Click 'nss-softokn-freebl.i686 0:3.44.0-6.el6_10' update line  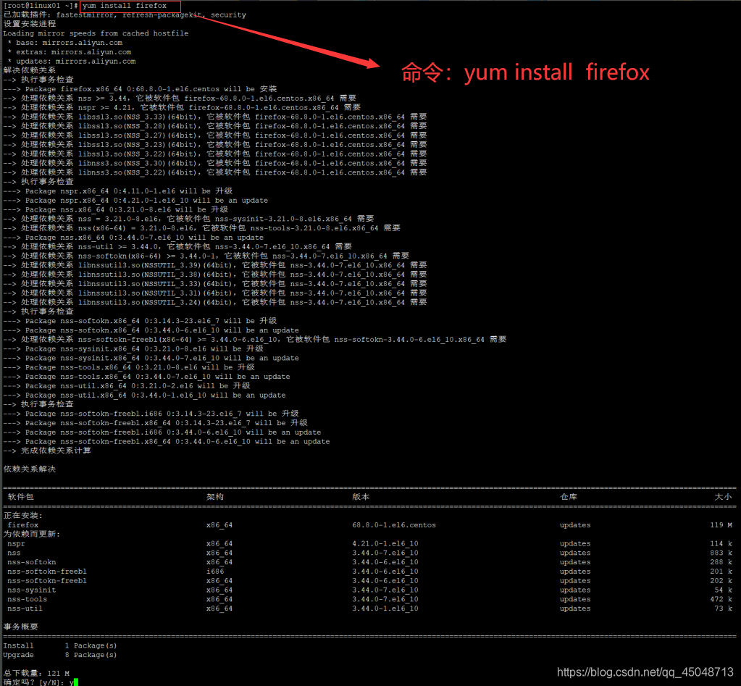coord(162,432)
